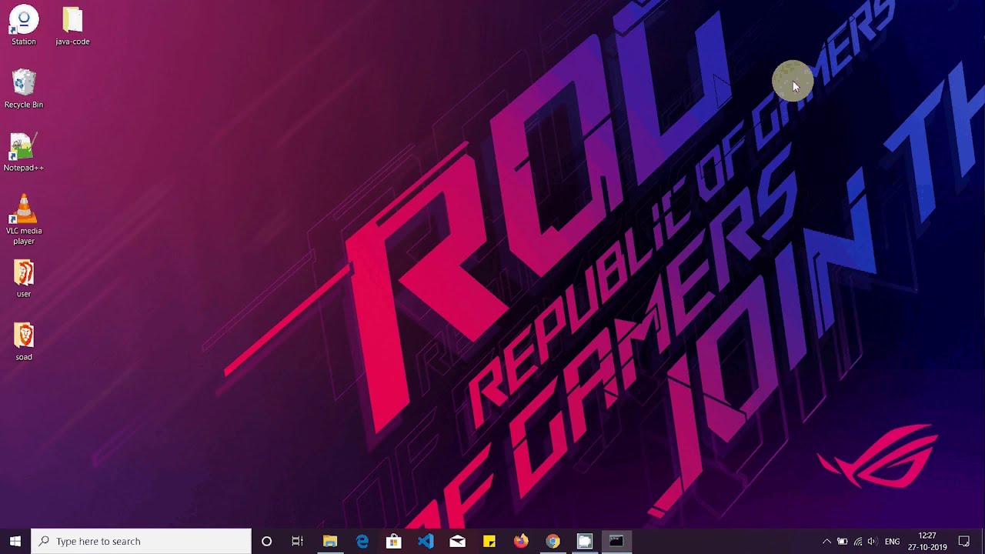Select the Station desktop shortcut
Viewport: 985px width, 554px height.
click(24, 25)
